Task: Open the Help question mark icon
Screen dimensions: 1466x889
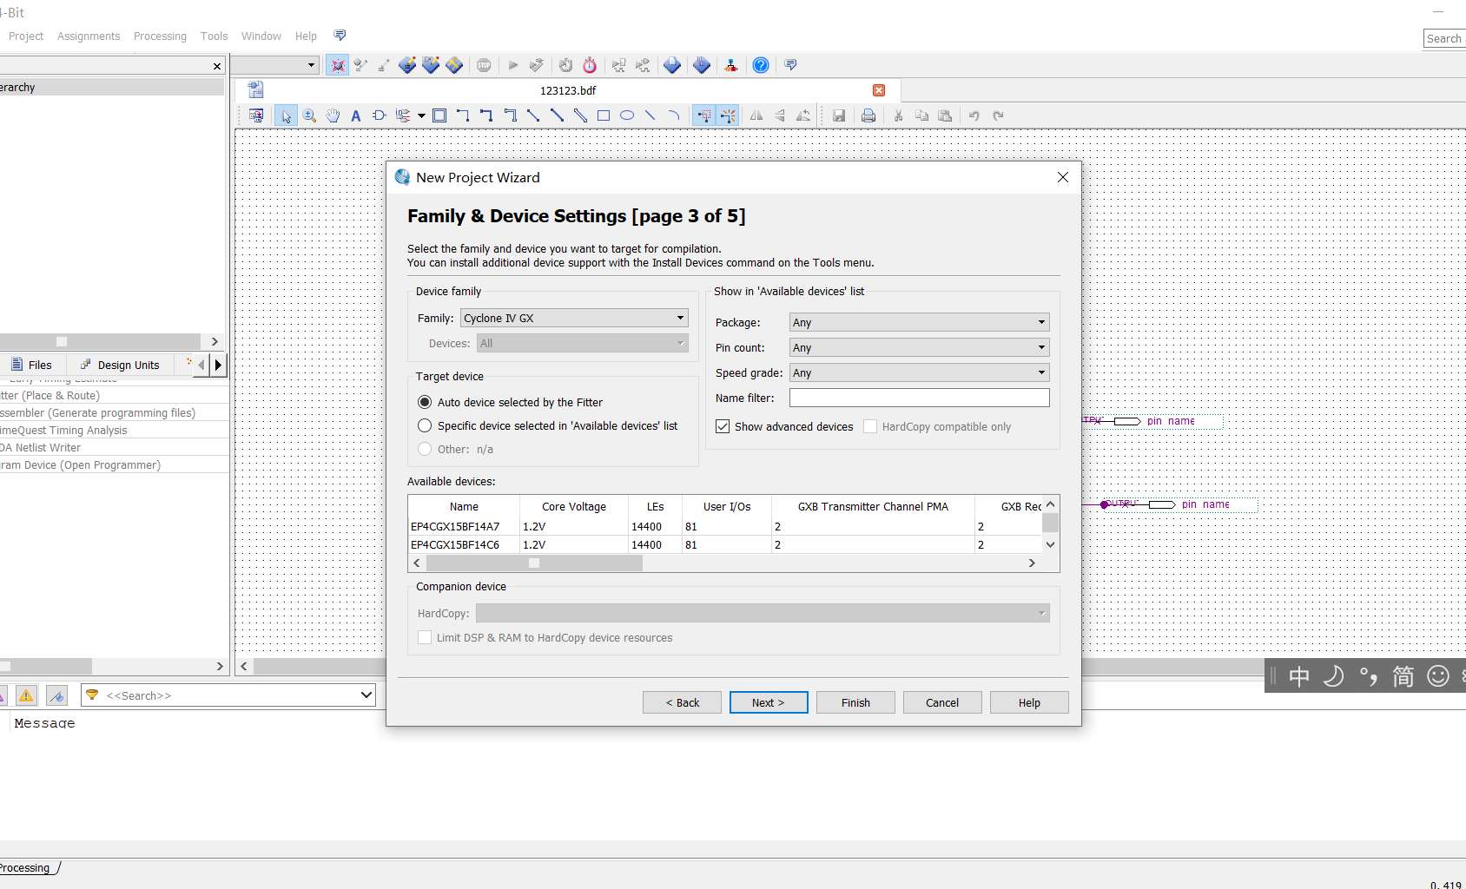Action: (761, 65)
